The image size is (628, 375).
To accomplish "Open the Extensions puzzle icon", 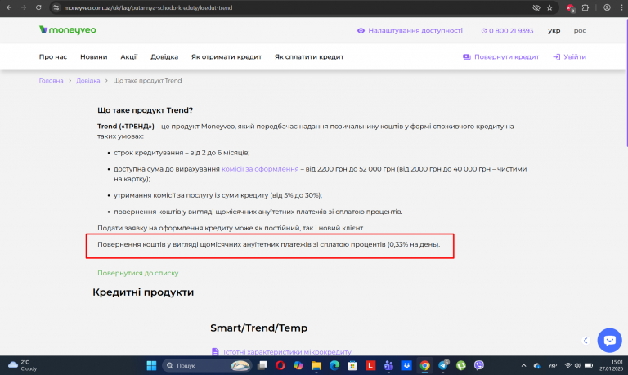I will [585, 7].
